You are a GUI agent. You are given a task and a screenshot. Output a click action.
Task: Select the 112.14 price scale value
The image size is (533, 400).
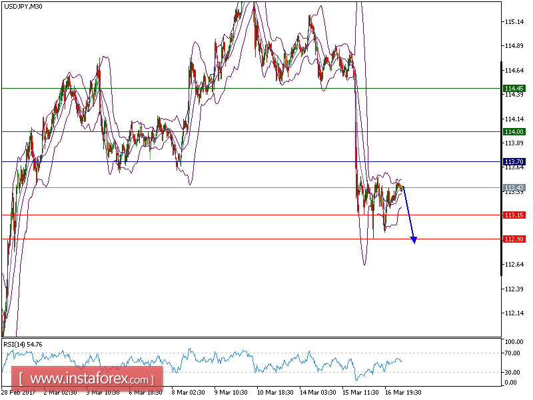[514, 313]
